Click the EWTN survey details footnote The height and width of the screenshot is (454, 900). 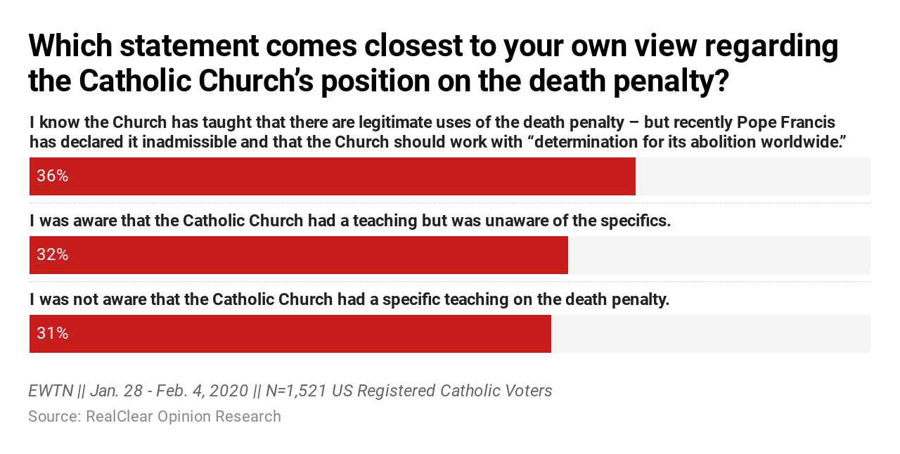[290, 391]
